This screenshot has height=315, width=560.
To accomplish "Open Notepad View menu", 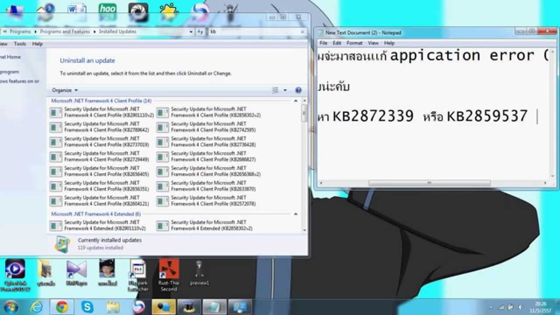I will tap(373, 43).
